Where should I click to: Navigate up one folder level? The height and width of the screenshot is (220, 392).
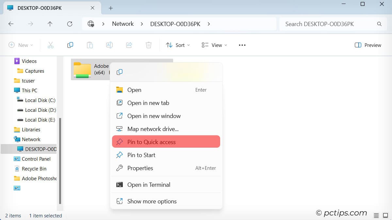pos(50,24)
